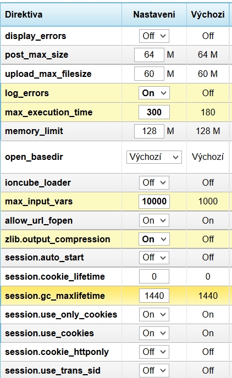The width and height of the screenshot is (232, 378).
Task: Select the Direktiva column header
Action: [x=61, y=14]
